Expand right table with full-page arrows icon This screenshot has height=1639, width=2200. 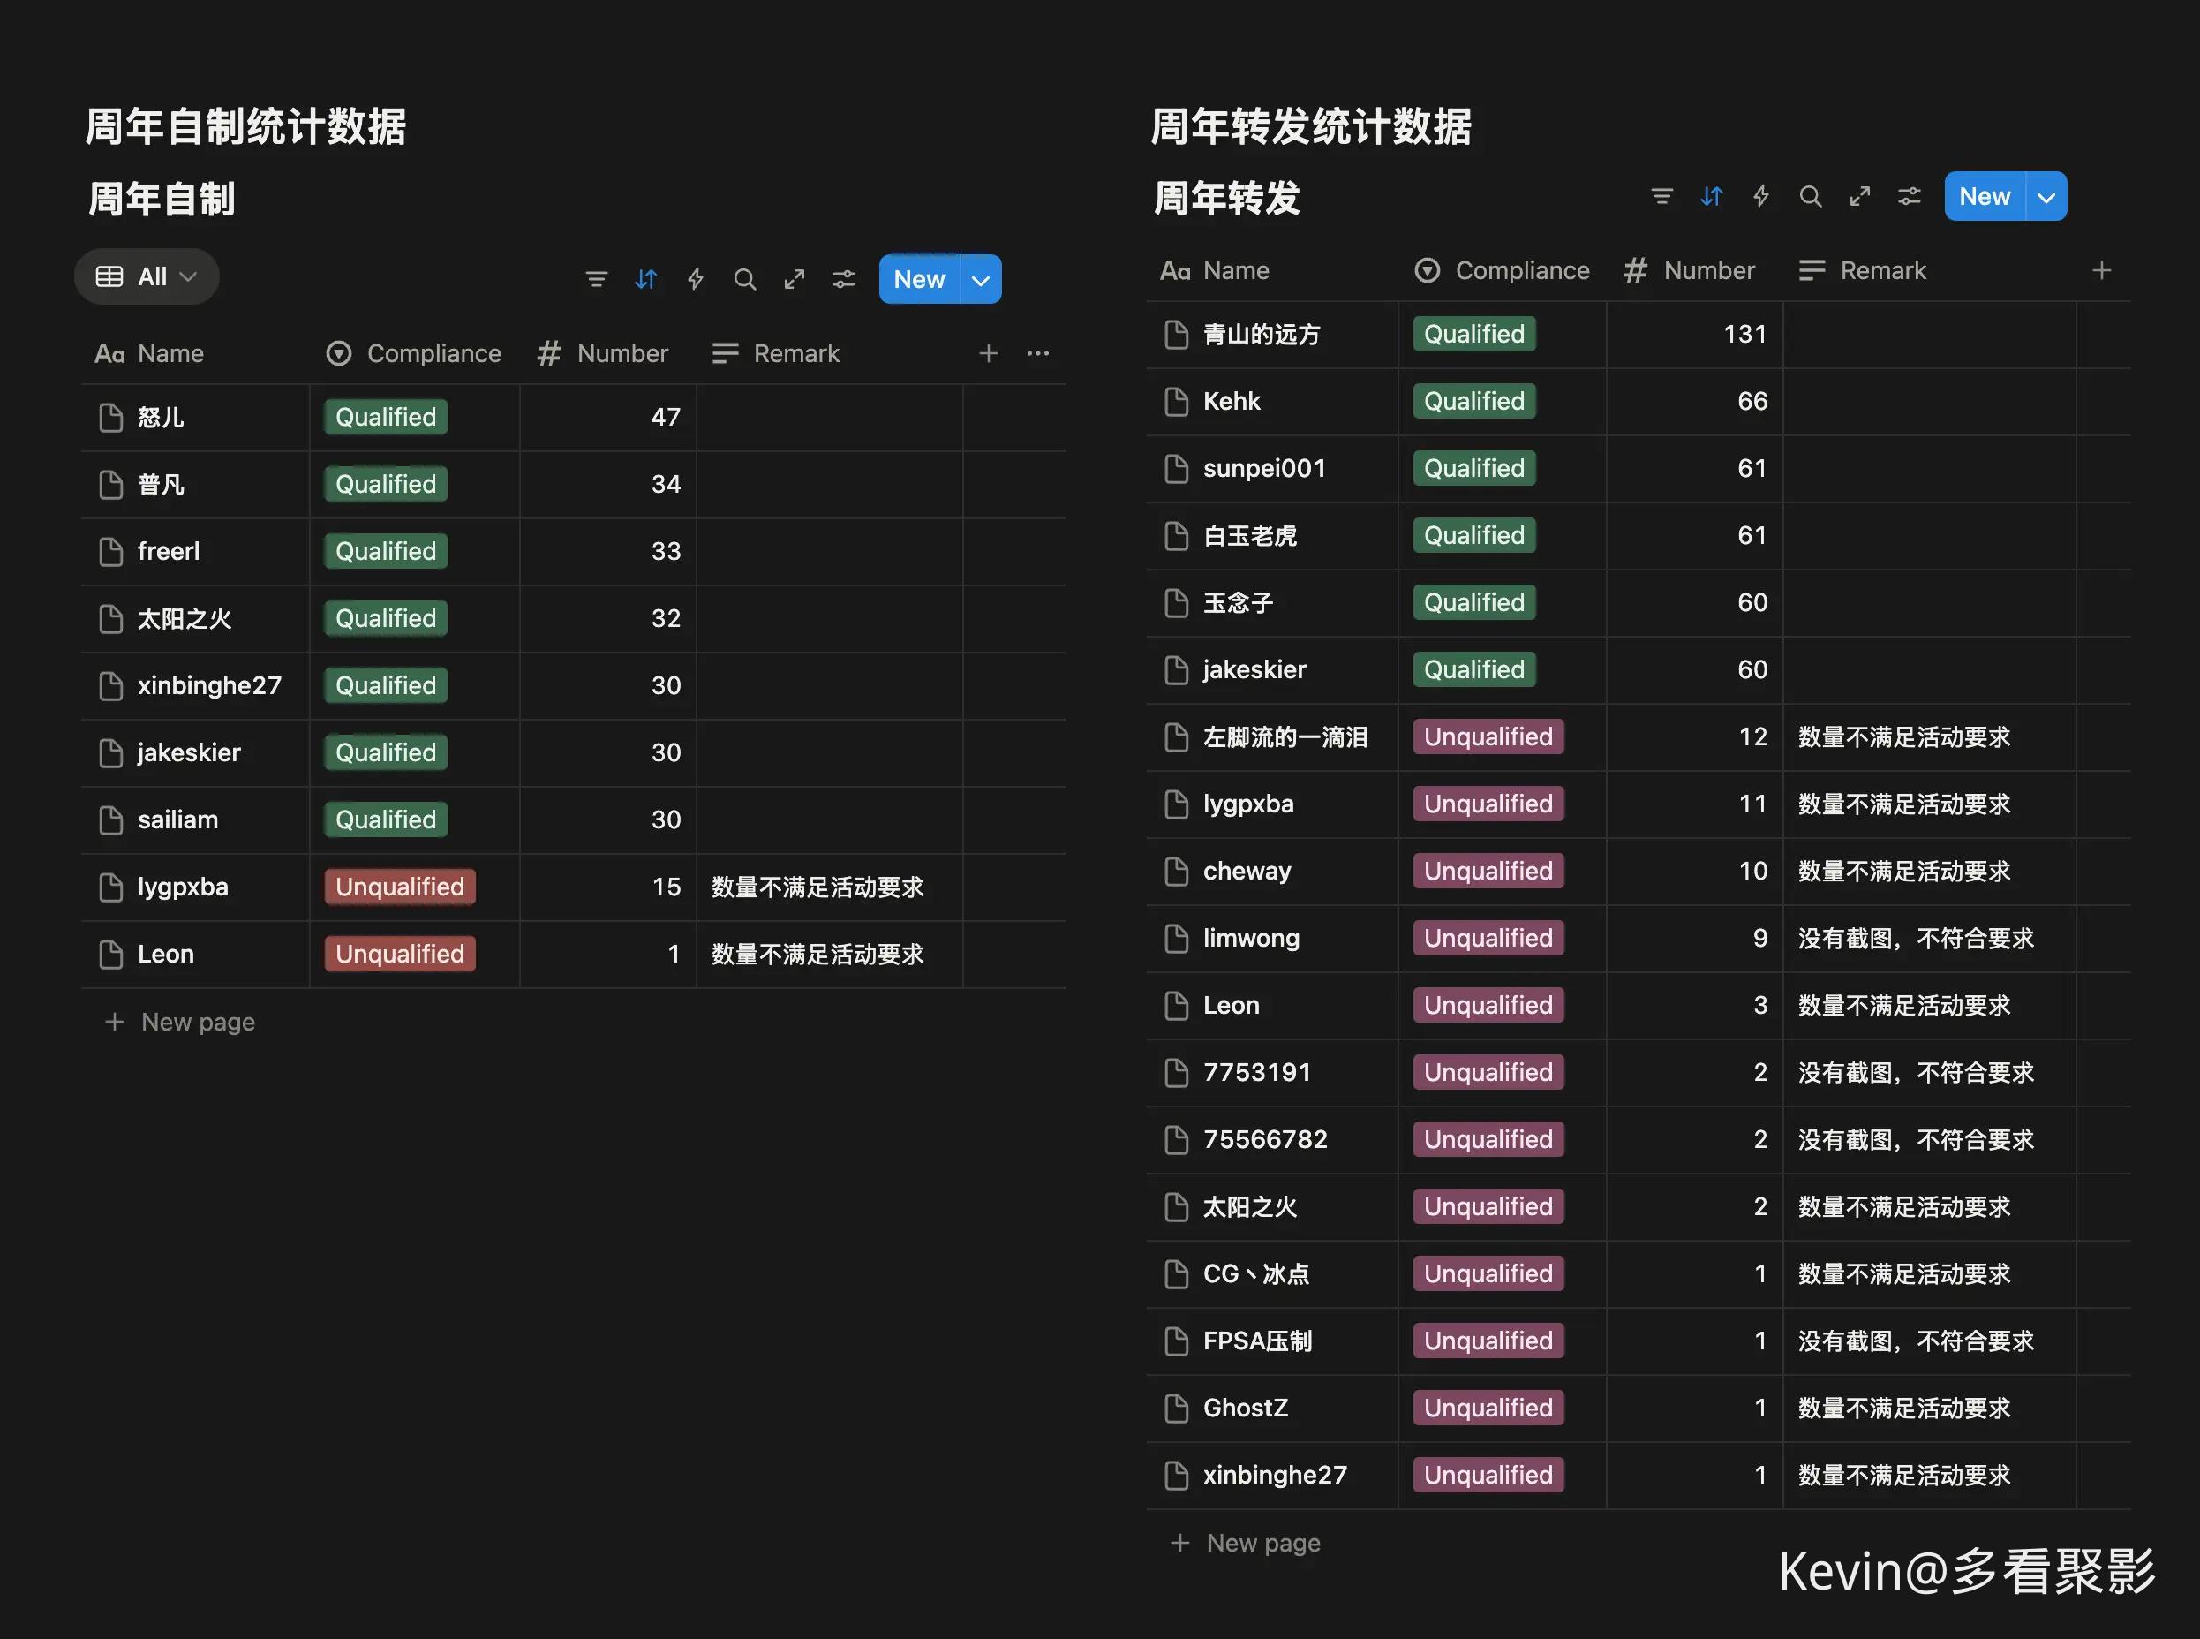coord(1860,196)
